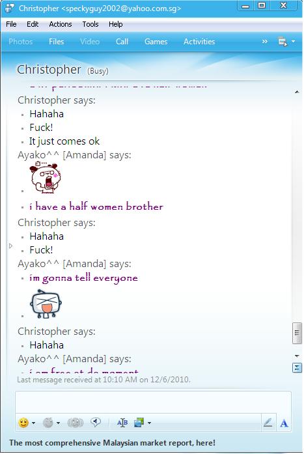Open the font formatting A icon
The width and height of the screenshot is (304, 454).
pos(284,423)
